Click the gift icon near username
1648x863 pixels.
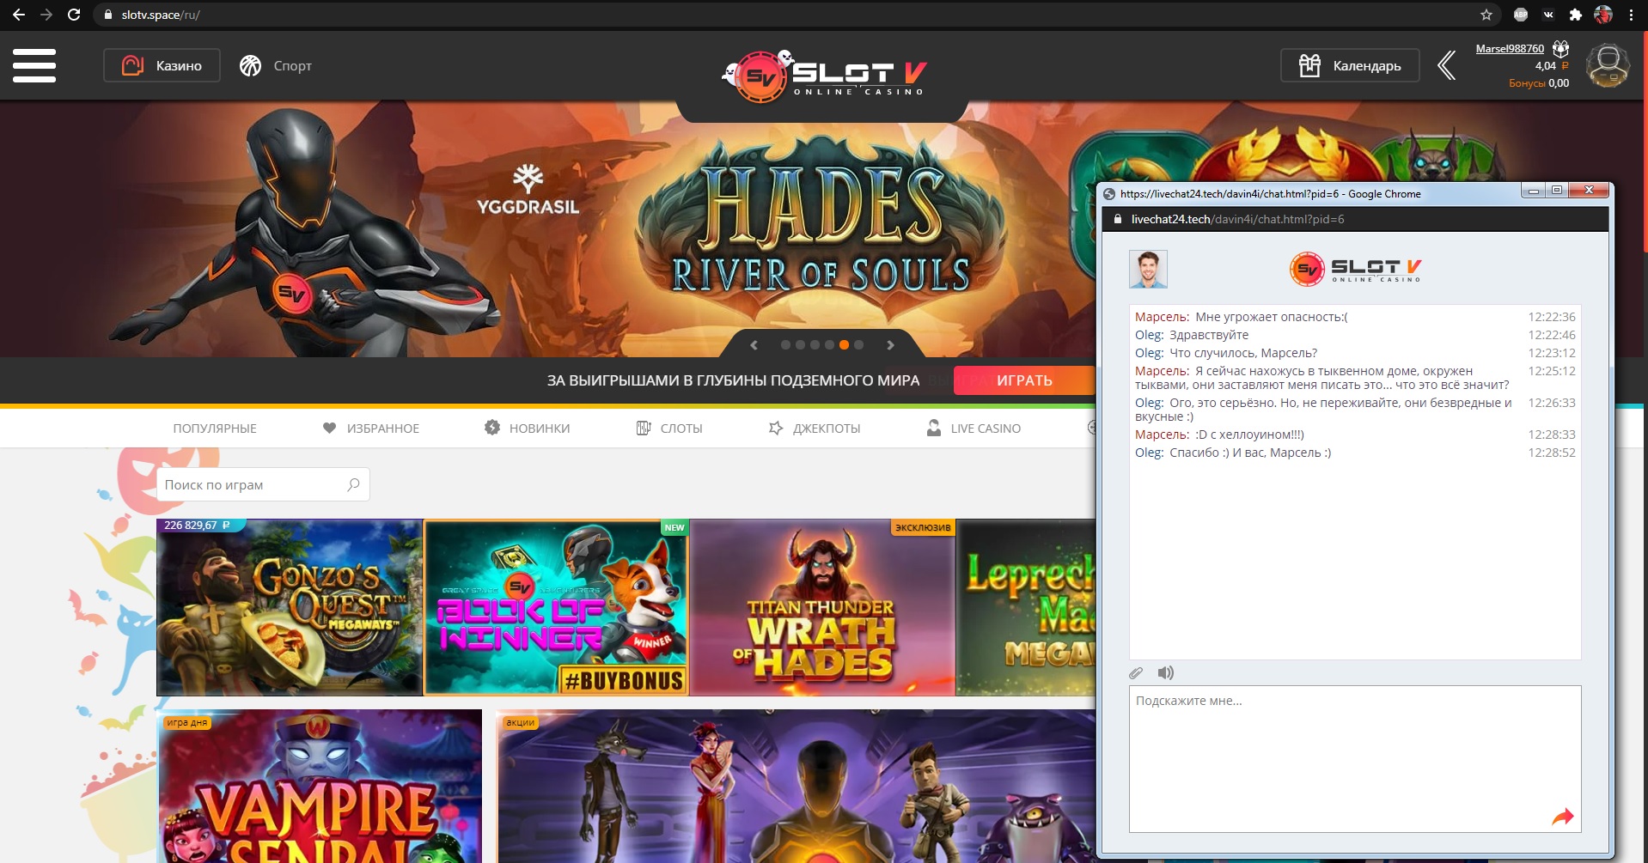click(1561, 48)
